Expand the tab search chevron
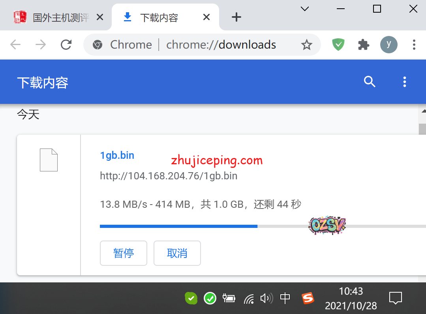Image resolution: width=426 pixels, height=314 pixels. click(x=304, y=9)
